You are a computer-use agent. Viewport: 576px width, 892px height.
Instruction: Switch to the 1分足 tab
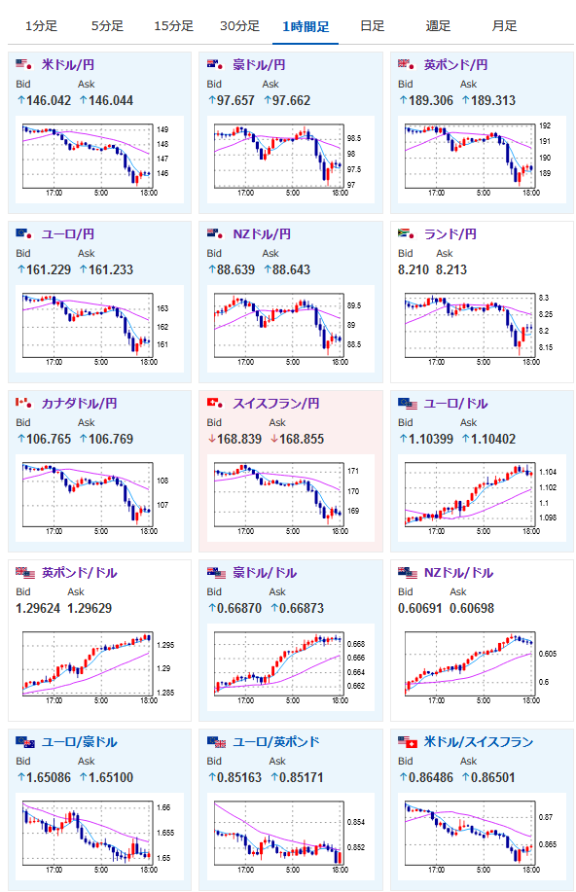click(x=41, y=26)
